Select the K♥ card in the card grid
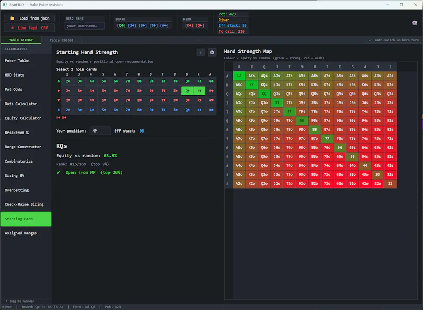 click(199, 100)
